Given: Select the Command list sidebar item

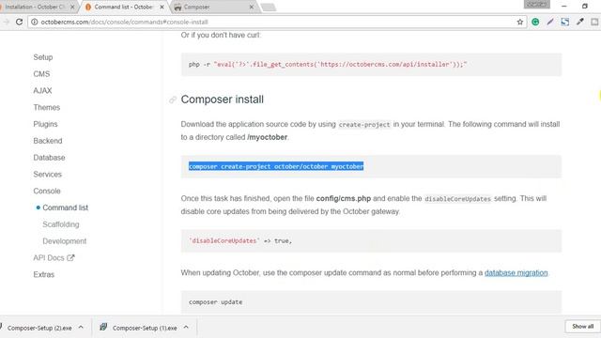Looking at the screenshot, I should coord(65,207).
